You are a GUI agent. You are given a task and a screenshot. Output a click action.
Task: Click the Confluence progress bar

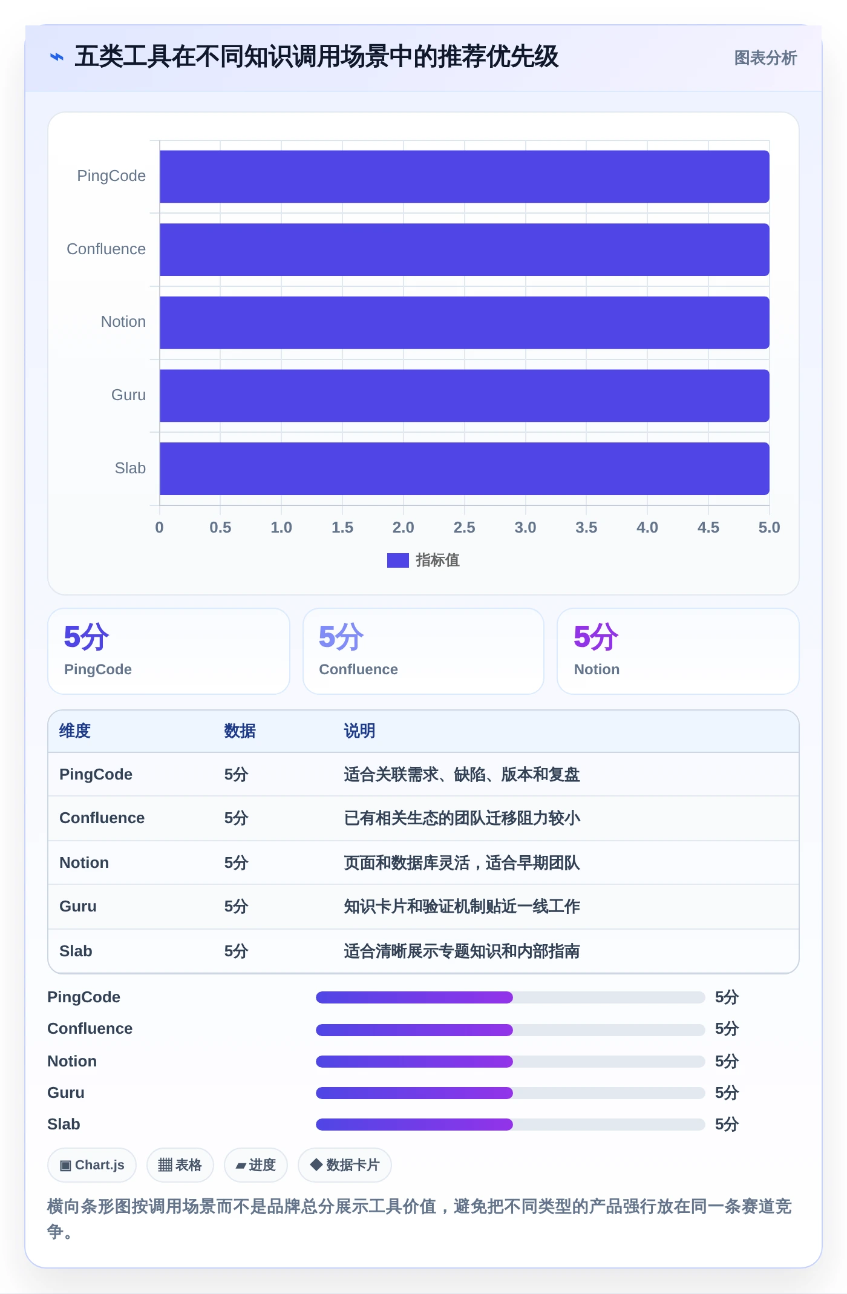point(511,1030)
